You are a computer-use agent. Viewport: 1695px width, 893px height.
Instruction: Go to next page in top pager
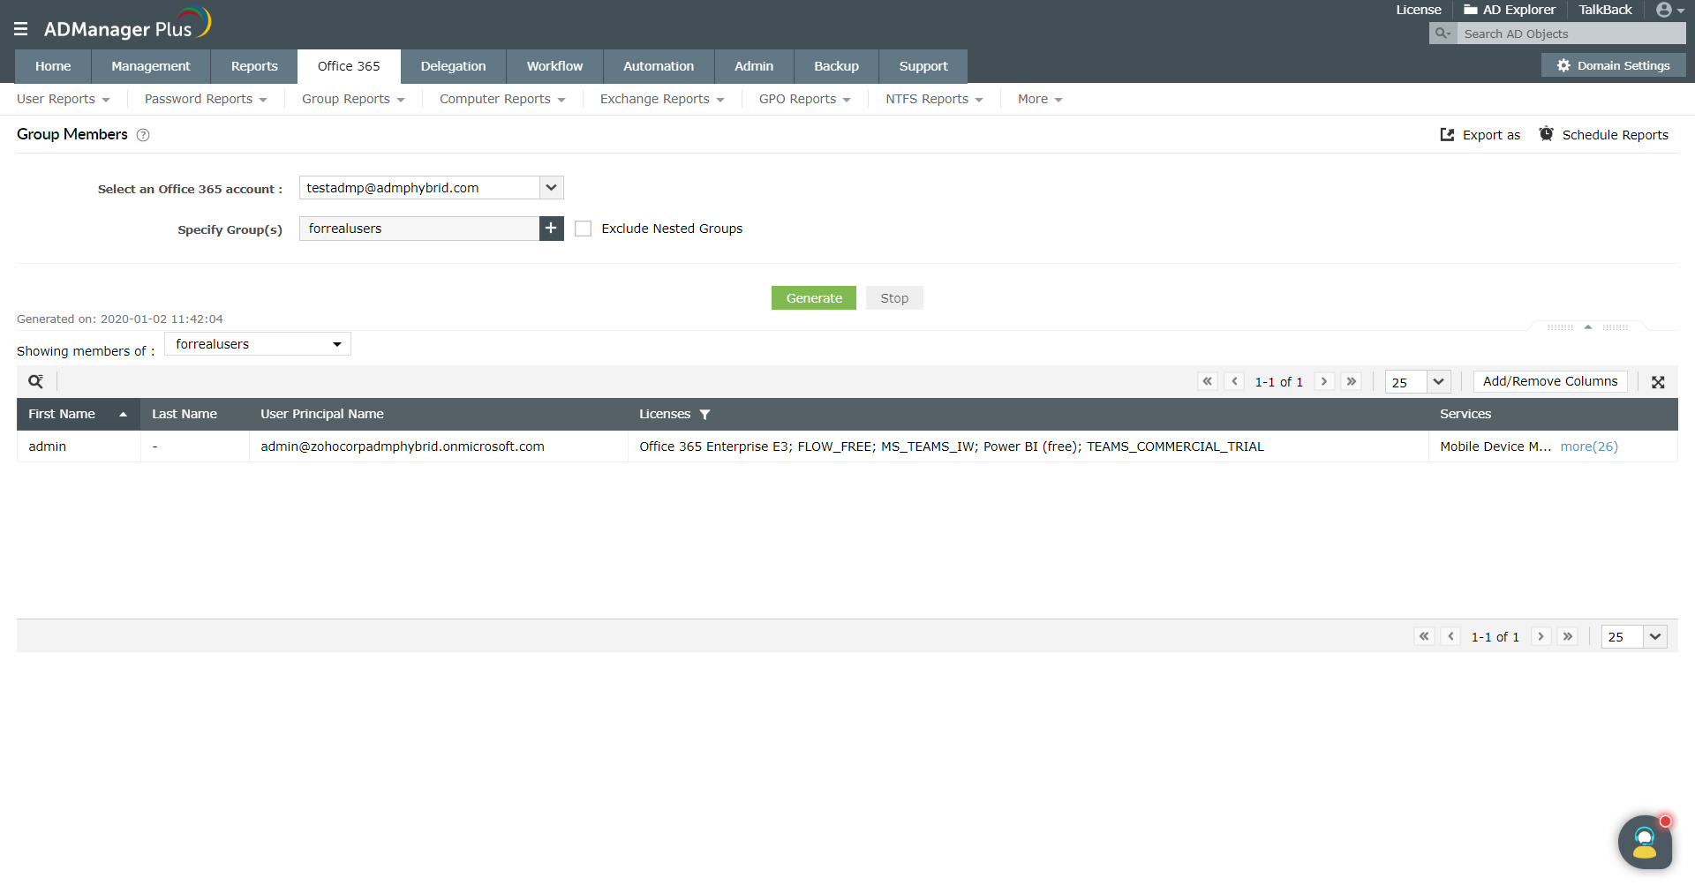[x=1324, y=381]
